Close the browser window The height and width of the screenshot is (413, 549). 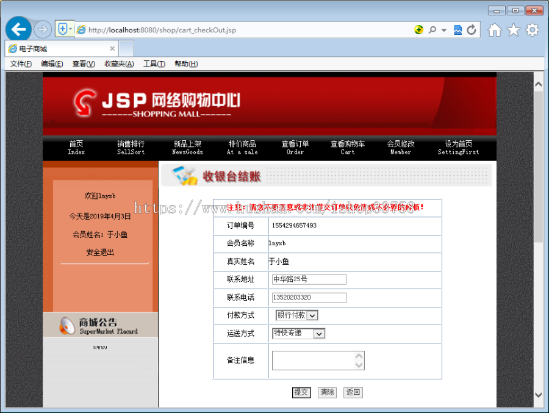coord(534,10)
